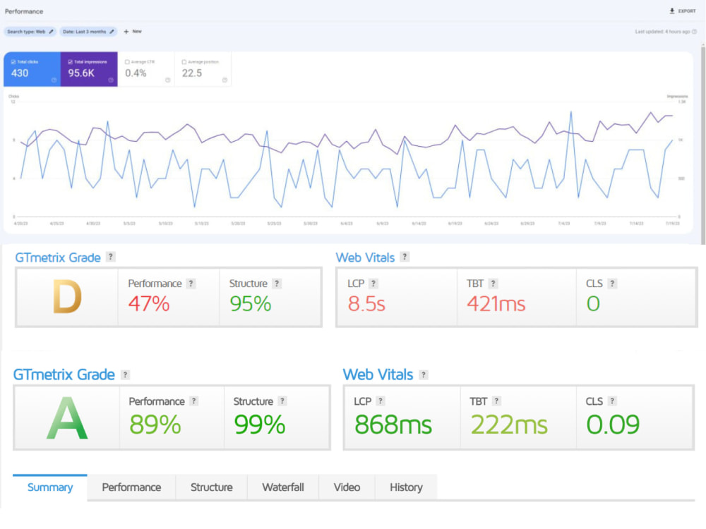The height and width of the screenshot is (529, 706).
Task: Switch to the Structure tab
Action: point(212,487)
